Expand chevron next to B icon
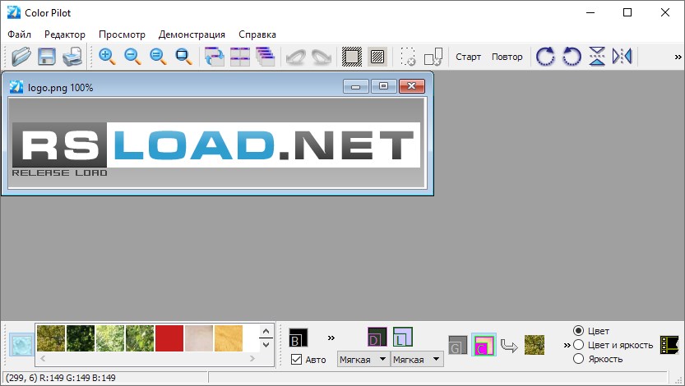This screenshot has height=386, width=685. click(331, 338)
